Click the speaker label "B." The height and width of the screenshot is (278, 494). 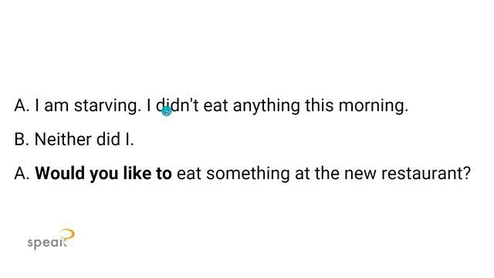coord(22,139)
